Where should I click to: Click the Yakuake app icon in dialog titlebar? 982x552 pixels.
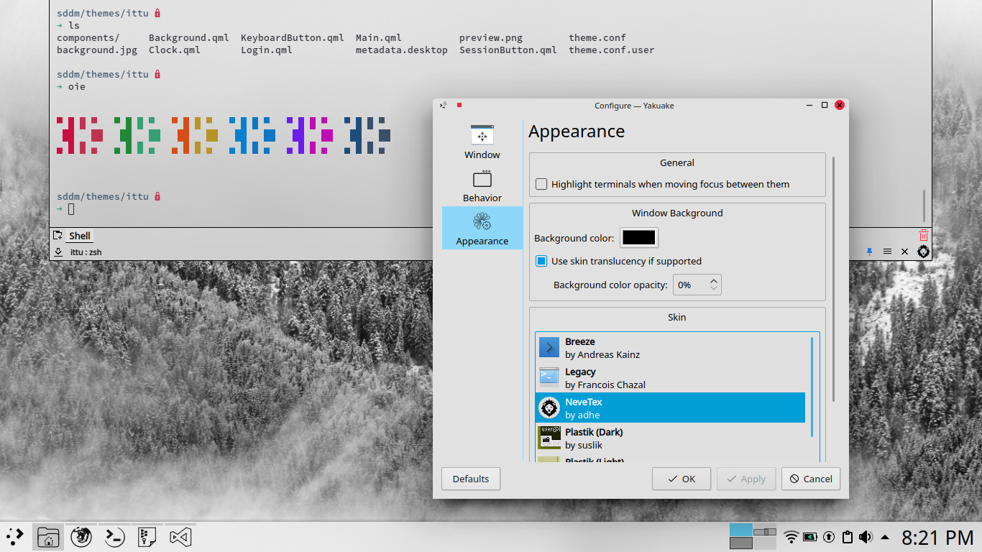point(444,106)
